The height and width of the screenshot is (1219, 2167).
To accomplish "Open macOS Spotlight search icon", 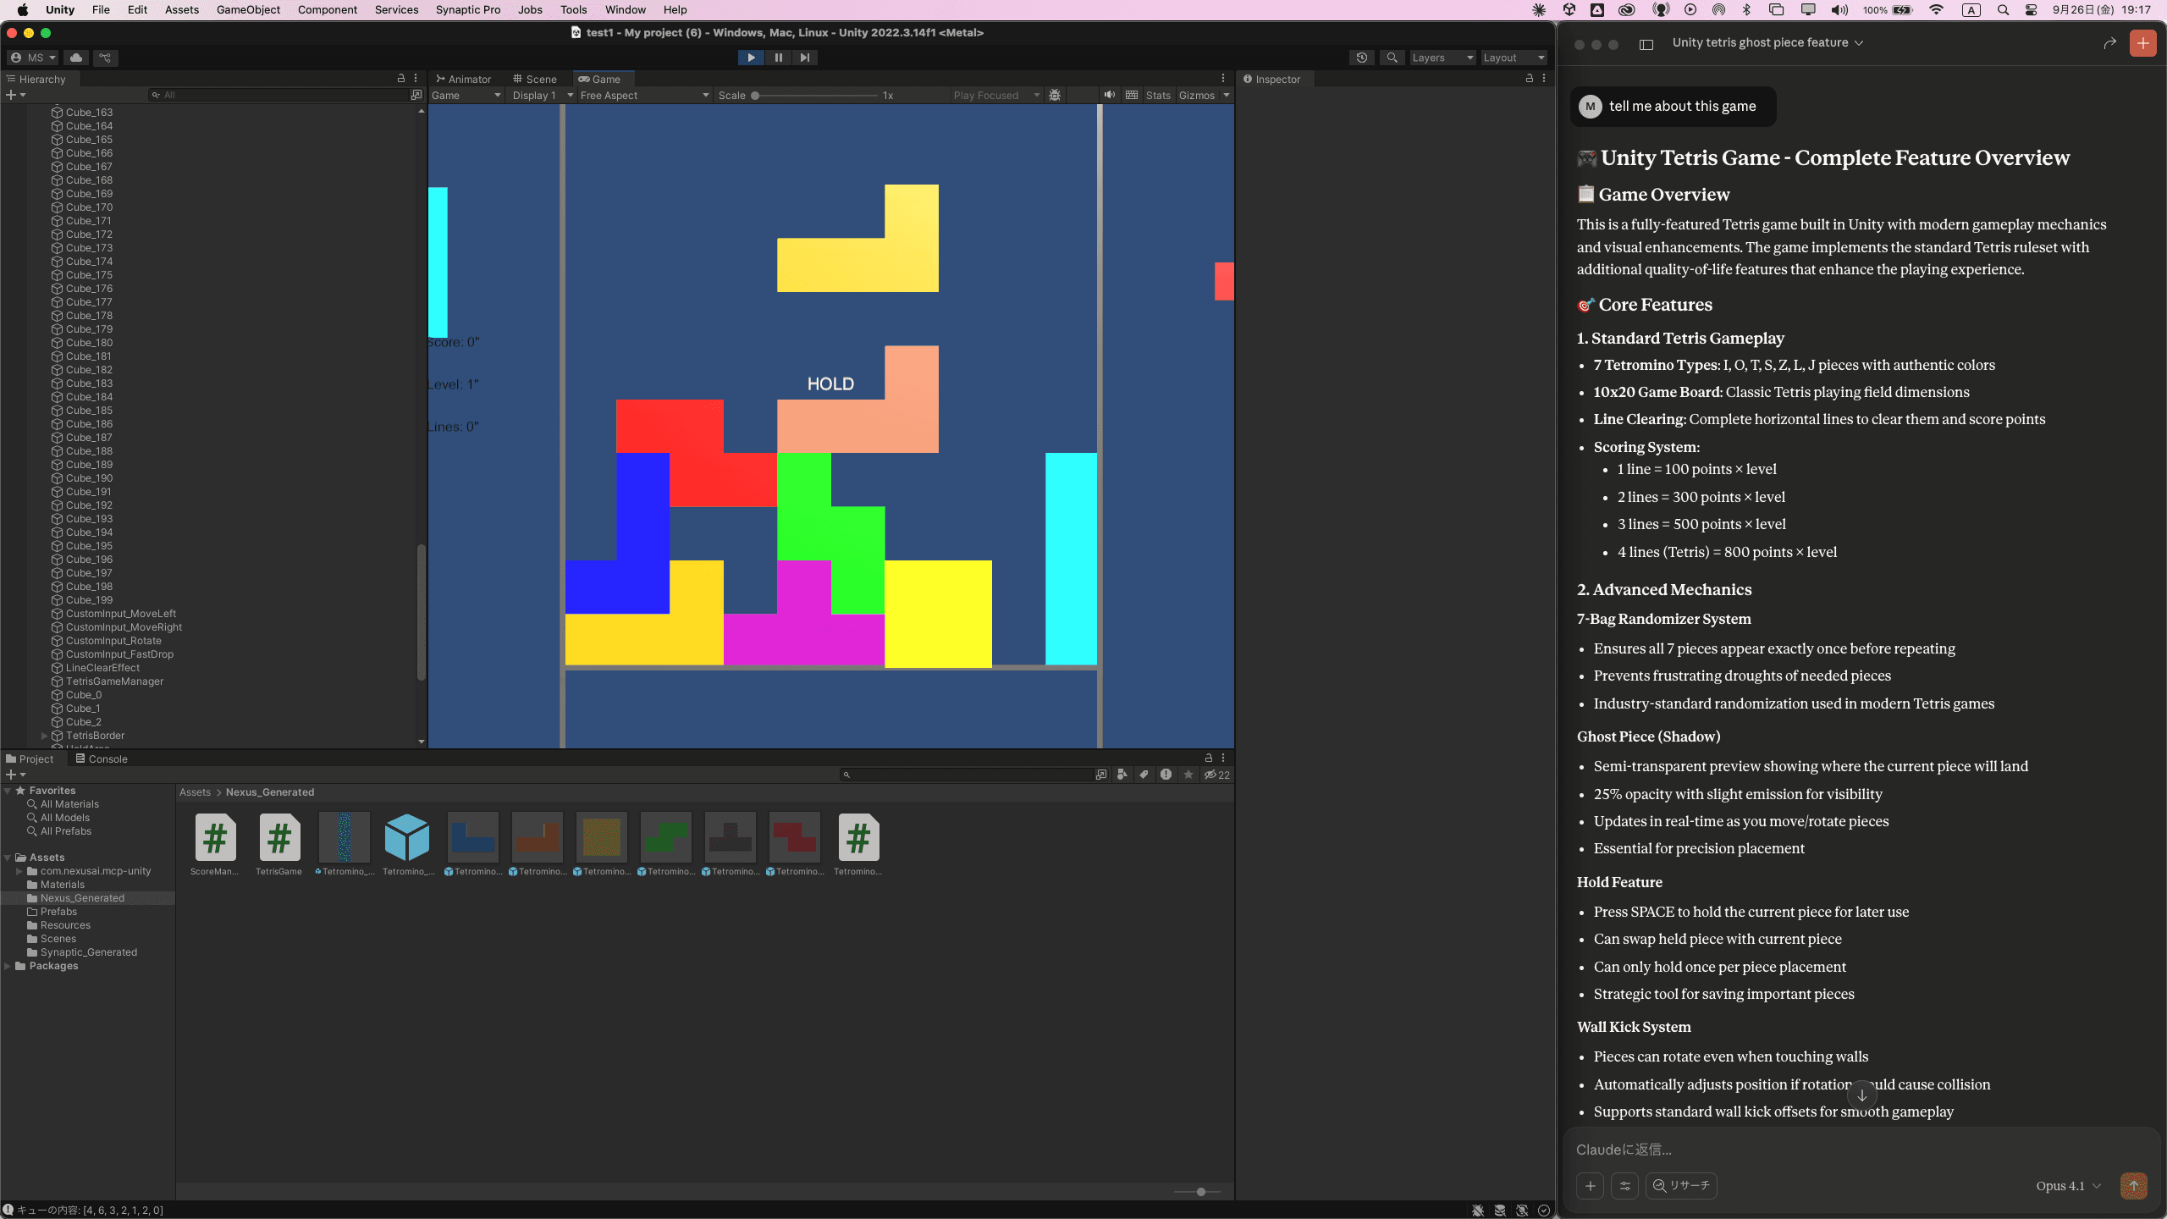I will (x=2003, y=10).
